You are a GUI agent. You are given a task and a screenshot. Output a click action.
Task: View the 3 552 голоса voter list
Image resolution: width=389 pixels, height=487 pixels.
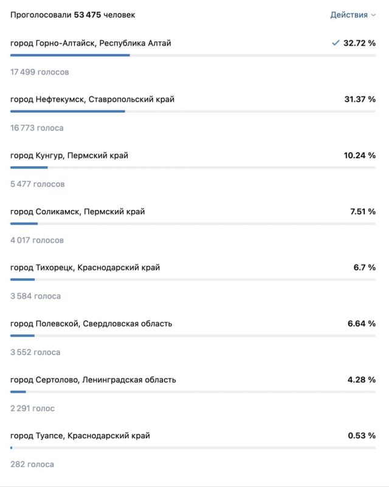(x=36, y=352)
